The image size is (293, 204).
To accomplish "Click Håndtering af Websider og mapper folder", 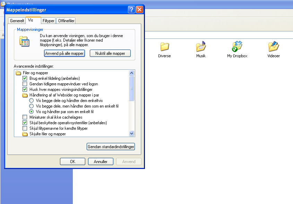I will pyautogui.click(x=25, y=95).
